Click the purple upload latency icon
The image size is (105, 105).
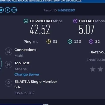pos(91,41)
